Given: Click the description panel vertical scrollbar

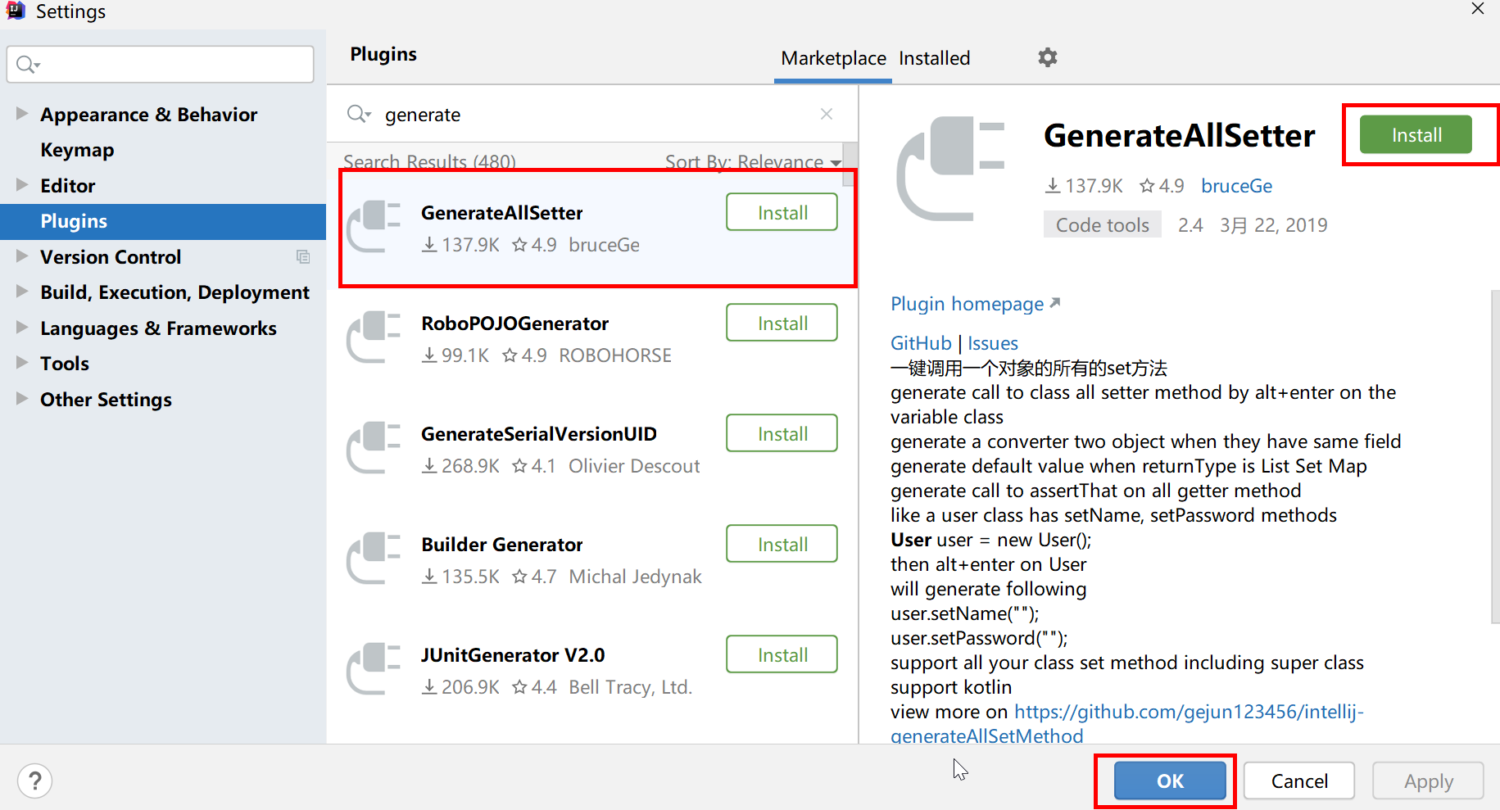Looking at the screenshot, I should pos(1495,457).
